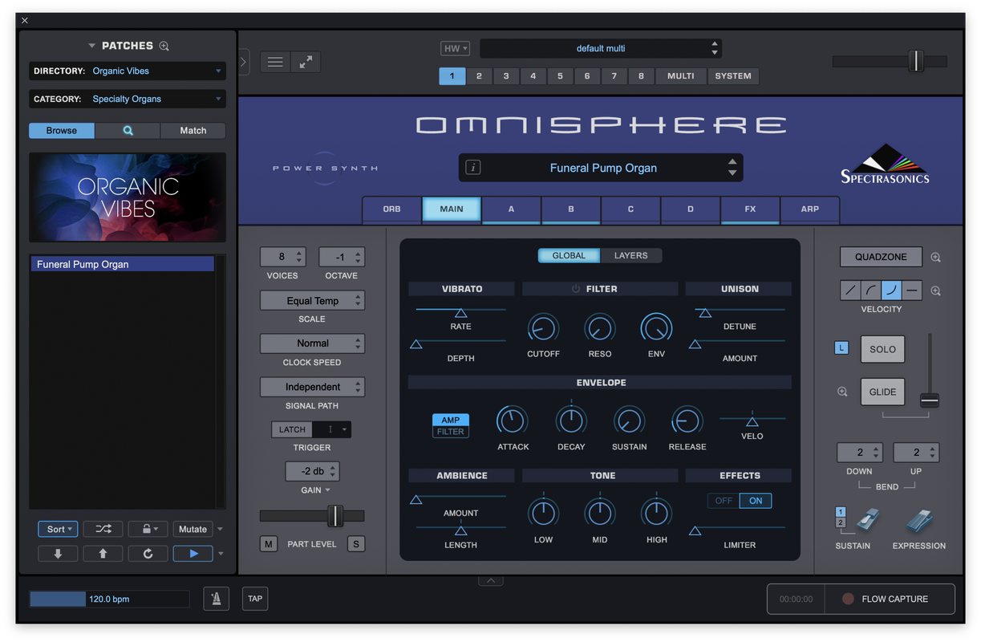The height and width of the screenshot is (642, 981).
Task: Select the linear velocity curve
Action: coord(850,291)
